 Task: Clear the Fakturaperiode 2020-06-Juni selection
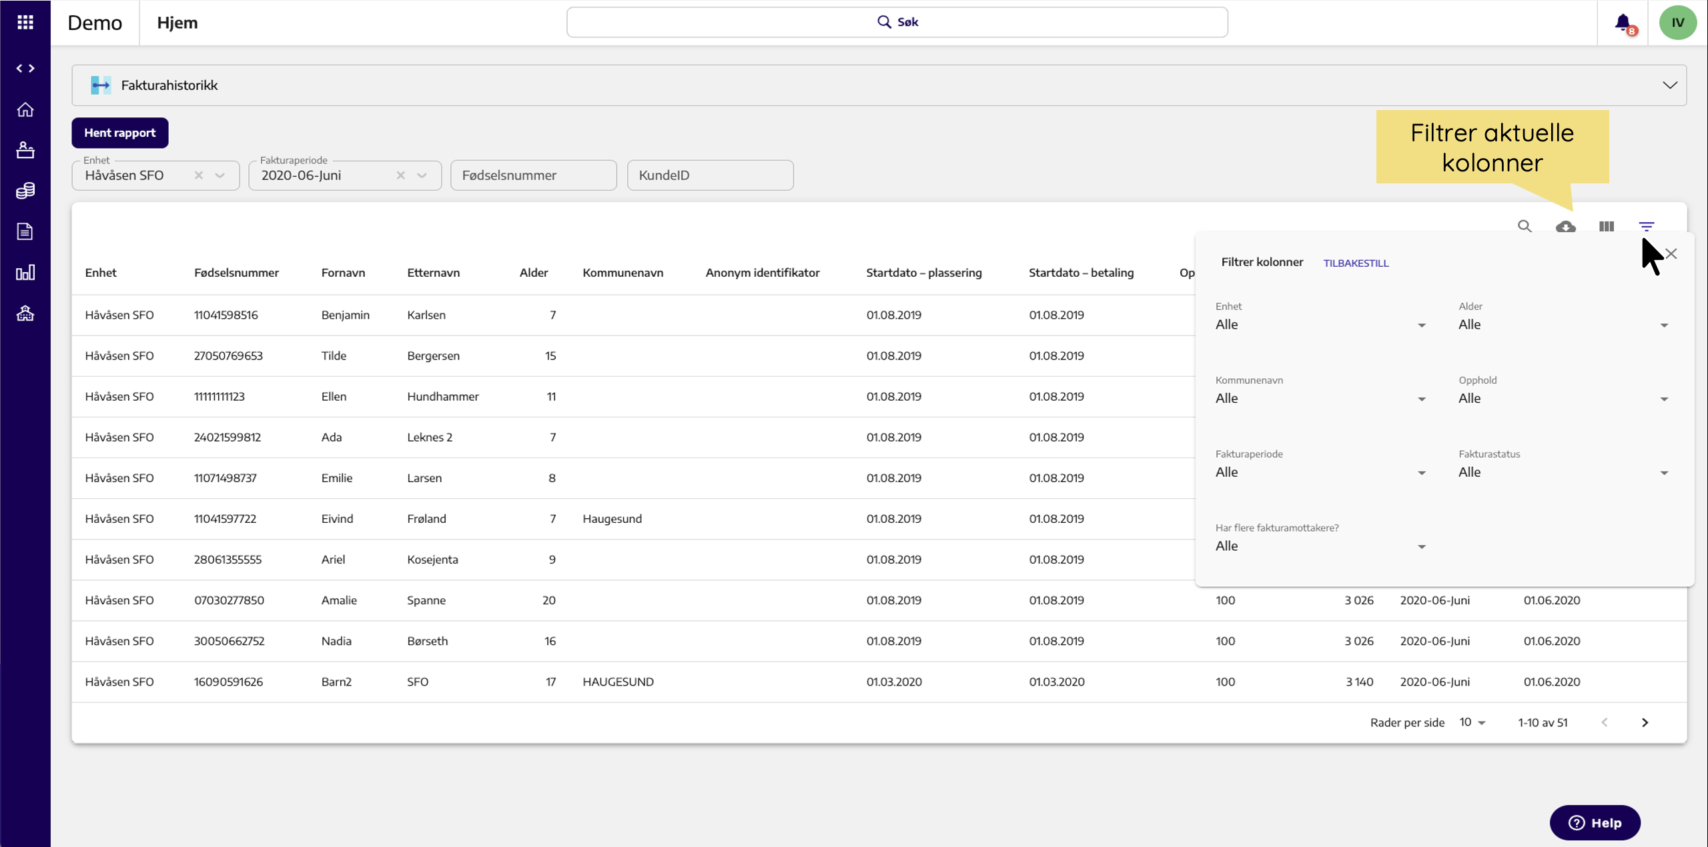coord(401,175)
